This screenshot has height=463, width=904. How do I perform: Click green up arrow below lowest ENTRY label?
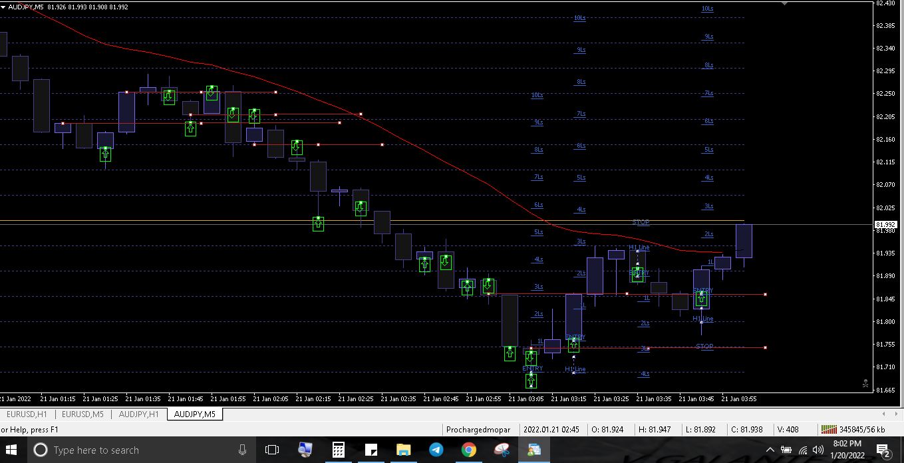531,381
